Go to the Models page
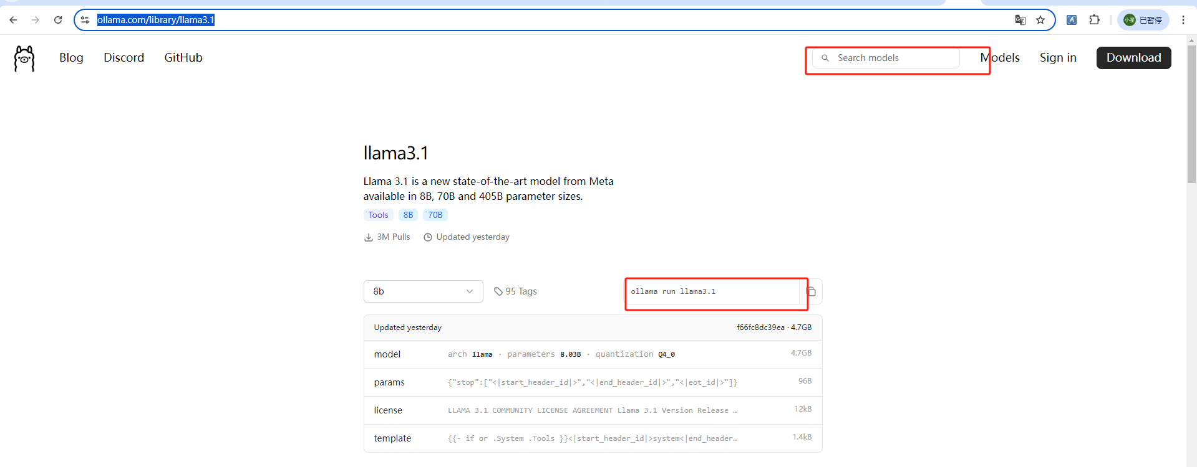This screenshot has height=467, width=1197. (1000, 57)
